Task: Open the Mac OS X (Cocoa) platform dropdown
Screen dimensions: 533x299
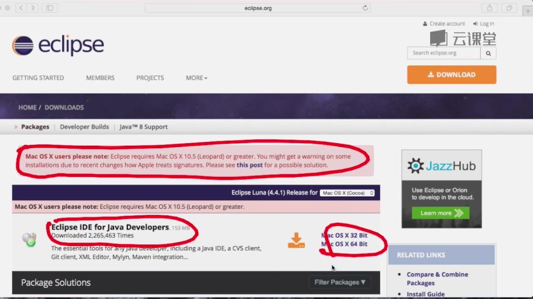Action: click(x=347, y=193)
